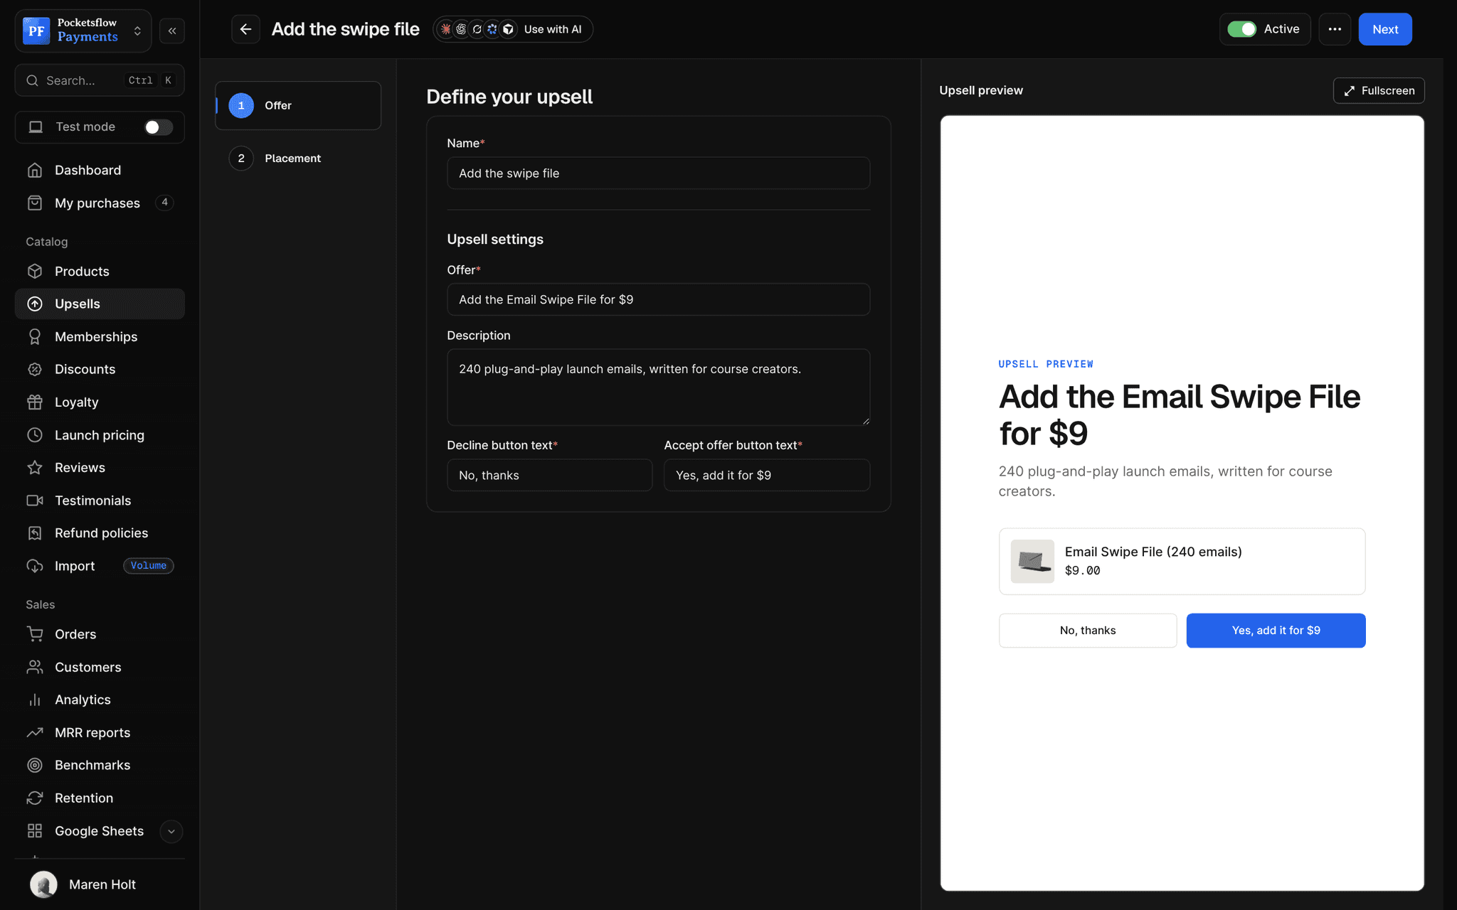Click the Analytics bar chart icon
Image resolution: width=1457 pixels, height=910 pixels.
click(x=35, y=700)
